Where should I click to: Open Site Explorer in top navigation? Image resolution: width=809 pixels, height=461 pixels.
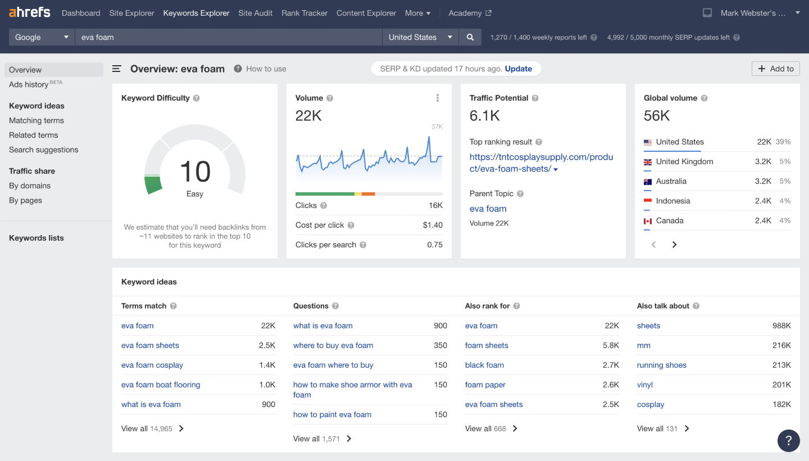tap(132, 13)
